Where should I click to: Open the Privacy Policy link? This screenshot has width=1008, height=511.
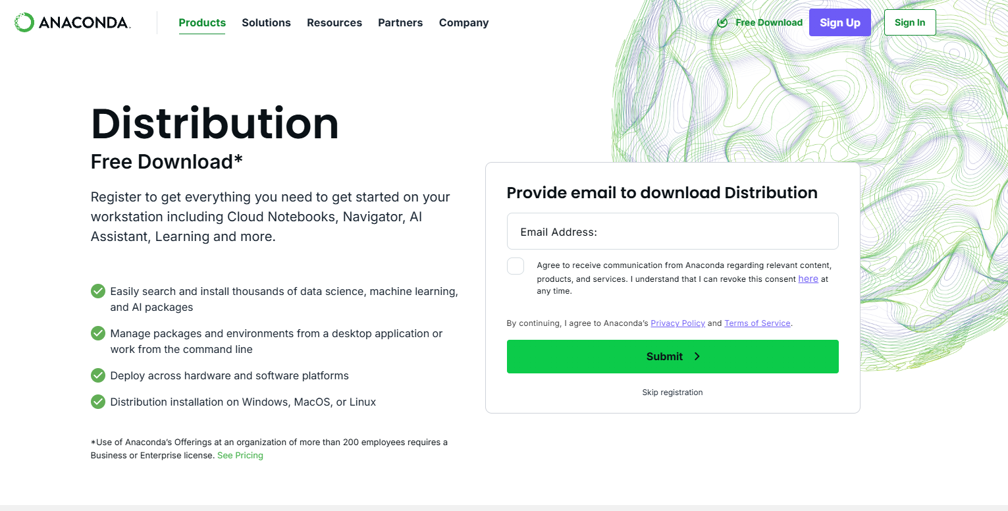(x=677, y=323)
